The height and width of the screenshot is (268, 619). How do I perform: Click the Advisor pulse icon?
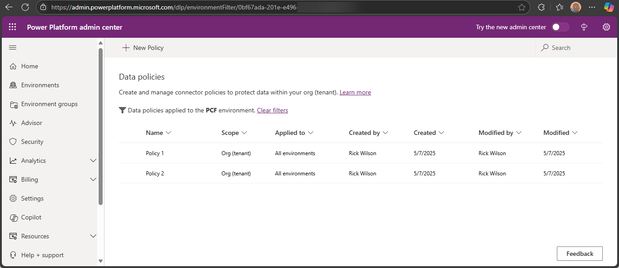13,123
